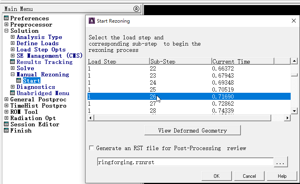Expand Analysis Type under Solution
300x184 pixels.
pyautogui.click(x=12, y=37)
